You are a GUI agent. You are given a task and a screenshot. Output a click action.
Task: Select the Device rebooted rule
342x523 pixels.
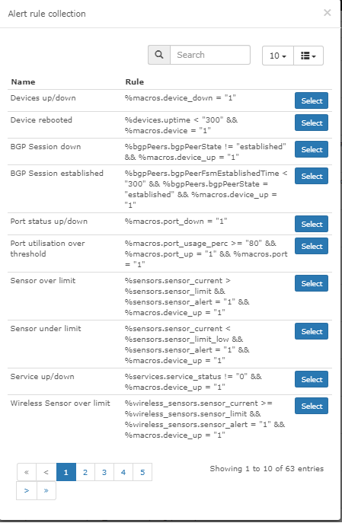point(312,123)
